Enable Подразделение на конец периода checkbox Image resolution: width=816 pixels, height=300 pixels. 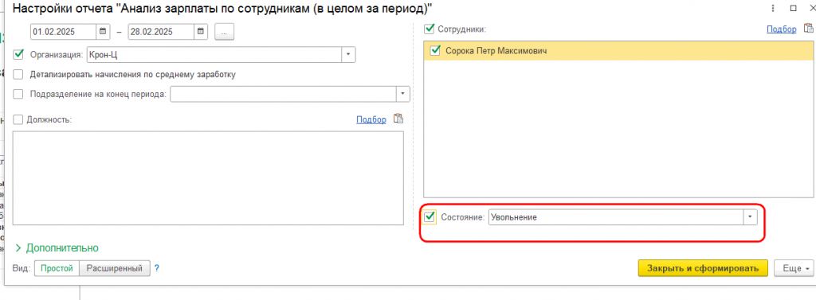pos(19,94)
